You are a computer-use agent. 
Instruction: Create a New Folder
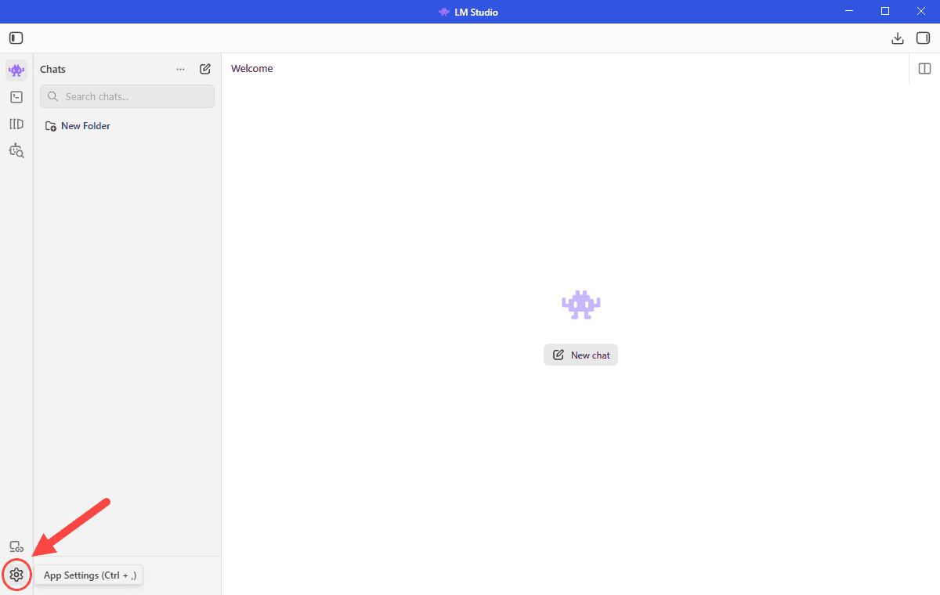coord(78,125)
